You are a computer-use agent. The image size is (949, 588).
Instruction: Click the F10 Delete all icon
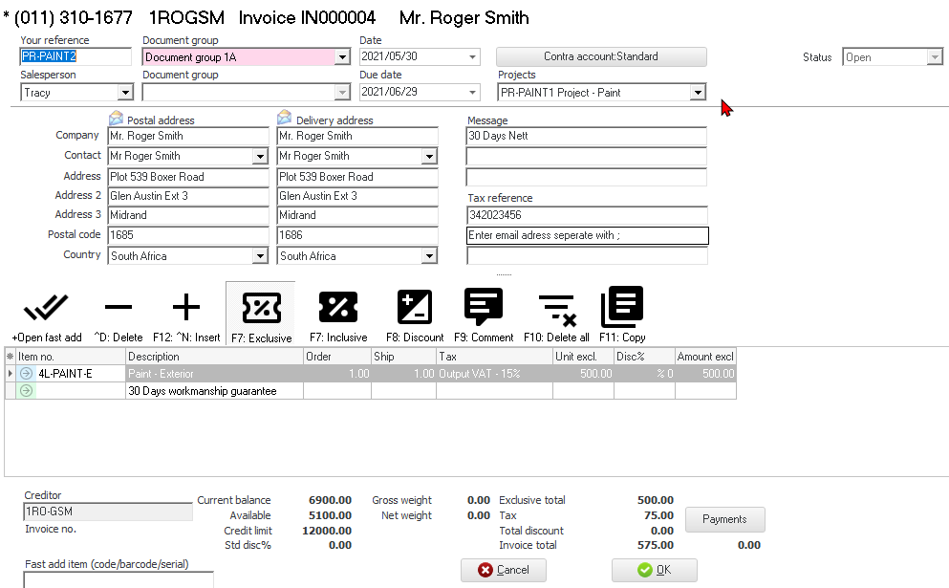(556, 308)
